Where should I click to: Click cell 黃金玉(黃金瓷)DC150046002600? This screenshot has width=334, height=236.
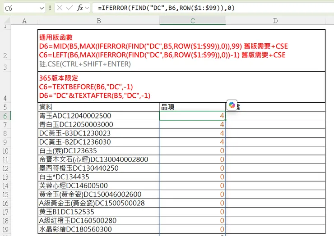point(99,194)
